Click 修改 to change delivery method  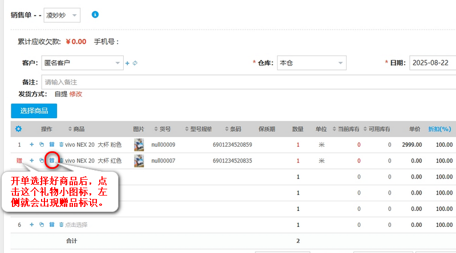coord(76,94)
